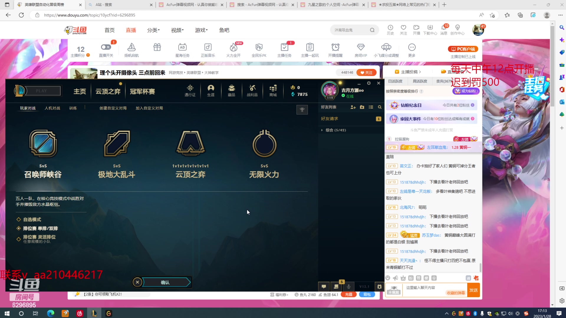Switch to 周活跃度 tab
Image resolution: width=566 pixels, height=318 pixels.
coord(420,81)
